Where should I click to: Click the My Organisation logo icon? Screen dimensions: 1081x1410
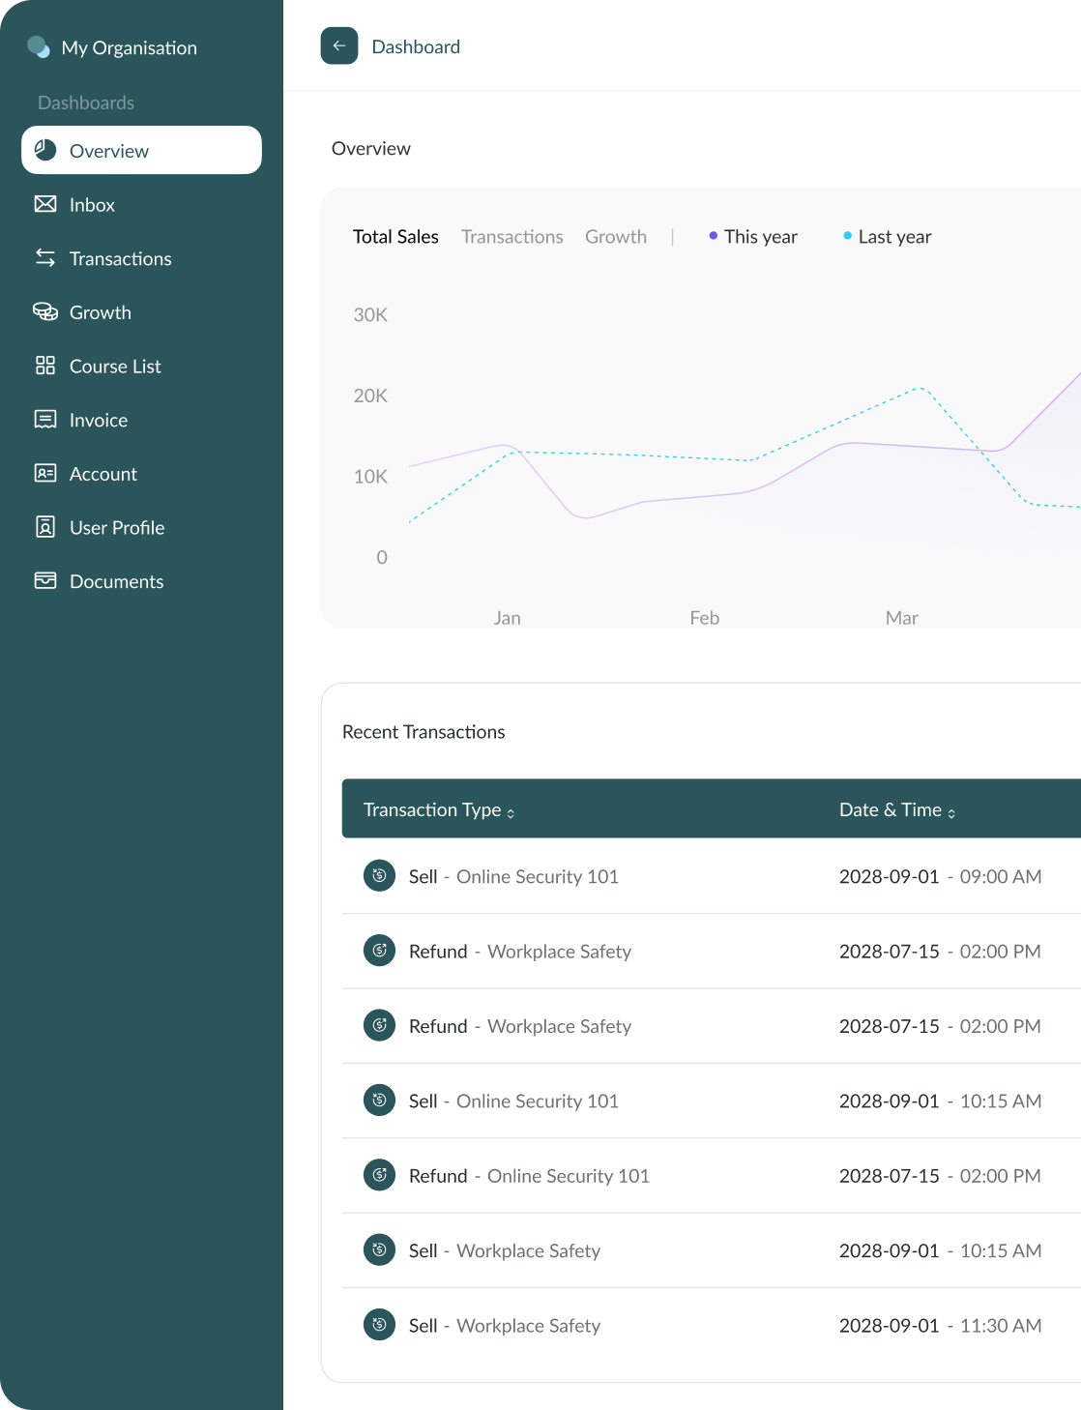click(39, 46)
